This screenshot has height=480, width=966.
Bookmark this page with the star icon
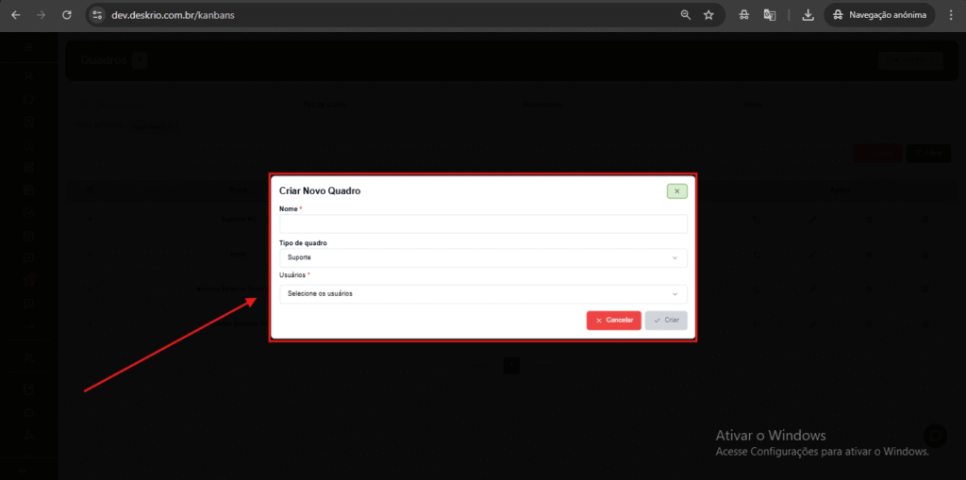pyautogui.click(x=708, y=15)
